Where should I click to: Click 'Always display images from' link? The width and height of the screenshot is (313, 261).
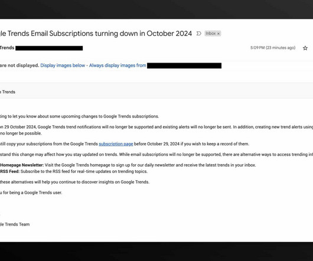pyautogui.click(x=118, y=66)
